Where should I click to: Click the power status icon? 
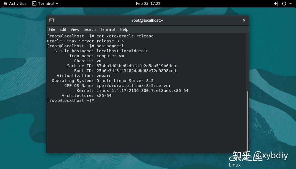(x=284, y=3)
